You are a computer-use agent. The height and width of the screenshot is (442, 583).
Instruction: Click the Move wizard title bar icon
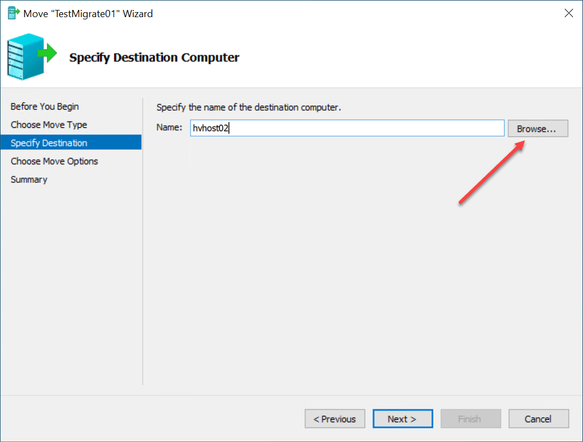tap(14, 13)
